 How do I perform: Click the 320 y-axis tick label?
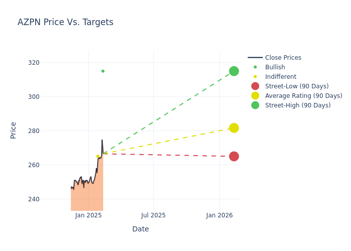pos(48,63)
